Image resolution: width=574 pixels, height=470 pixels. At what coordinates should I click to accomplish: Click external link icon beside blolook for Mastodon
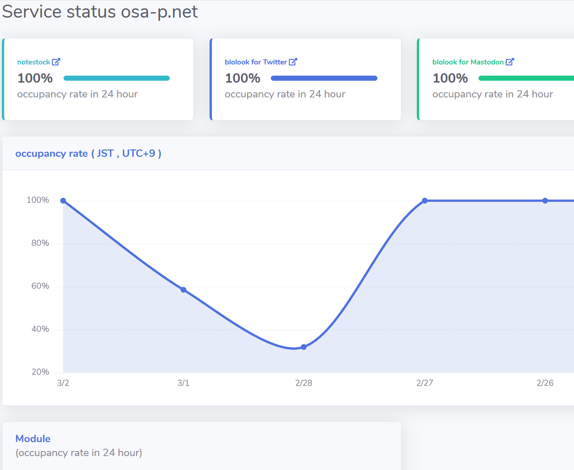point(510,62)
